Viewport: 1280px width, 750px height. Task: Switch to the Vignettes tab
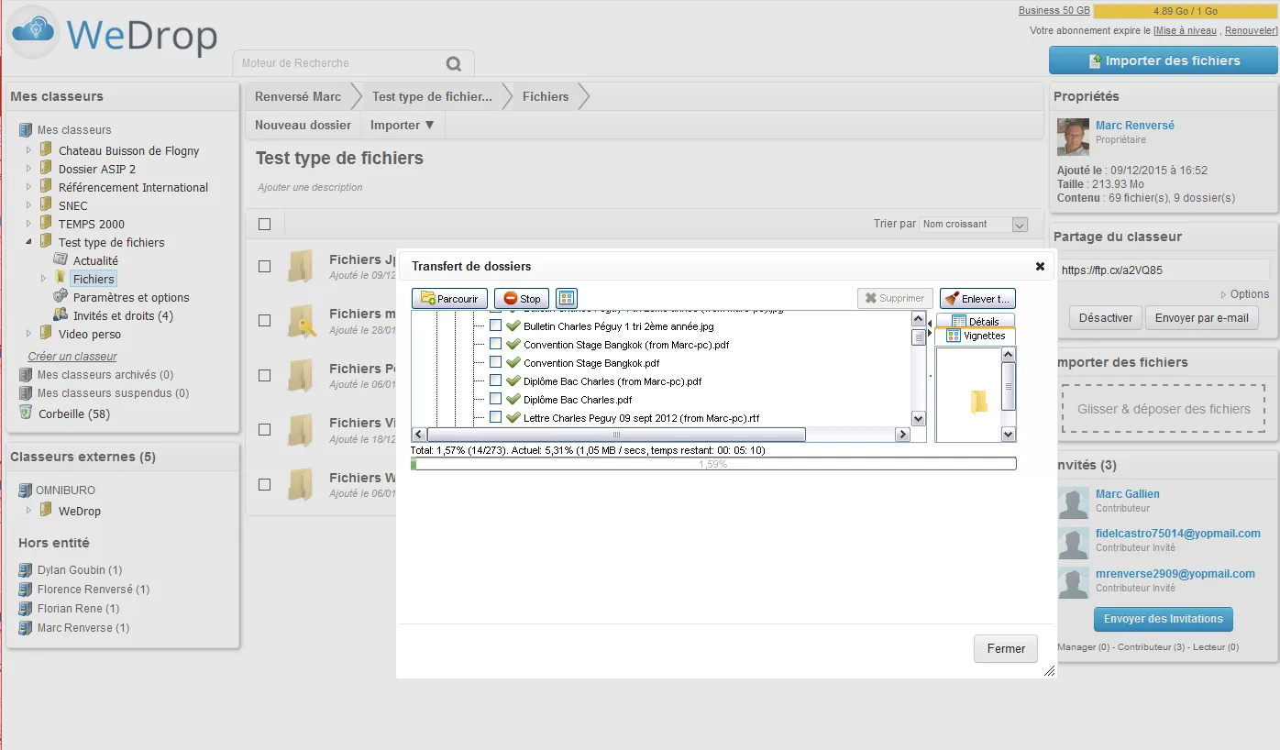pos(976,336)
